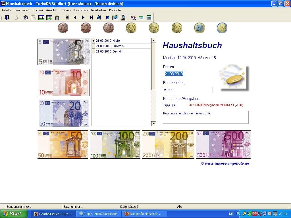Click the amount field showing -765,43

(175, 106)
